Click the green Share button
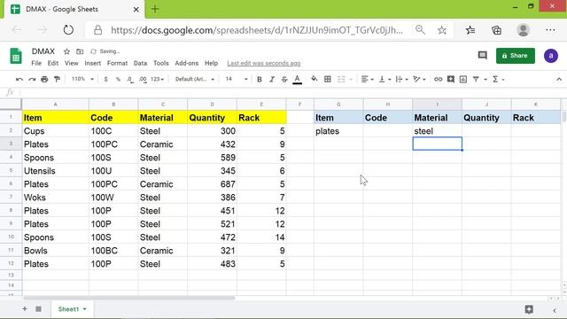Screen dimensions: 567x319 point(516,56)
